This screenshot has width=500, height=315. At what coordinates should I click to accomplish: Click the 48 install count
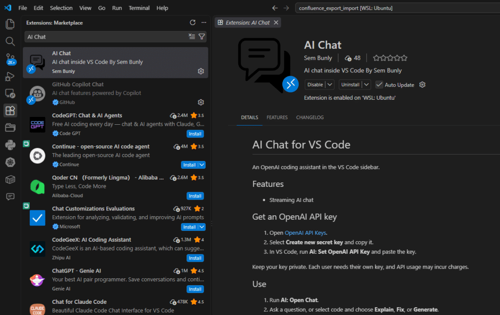[x=353, y=58]
